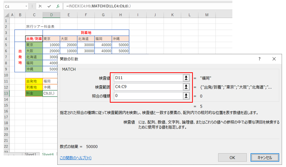Select column header F
This screenshot has height=167, width=286.
tap(85, 15)
